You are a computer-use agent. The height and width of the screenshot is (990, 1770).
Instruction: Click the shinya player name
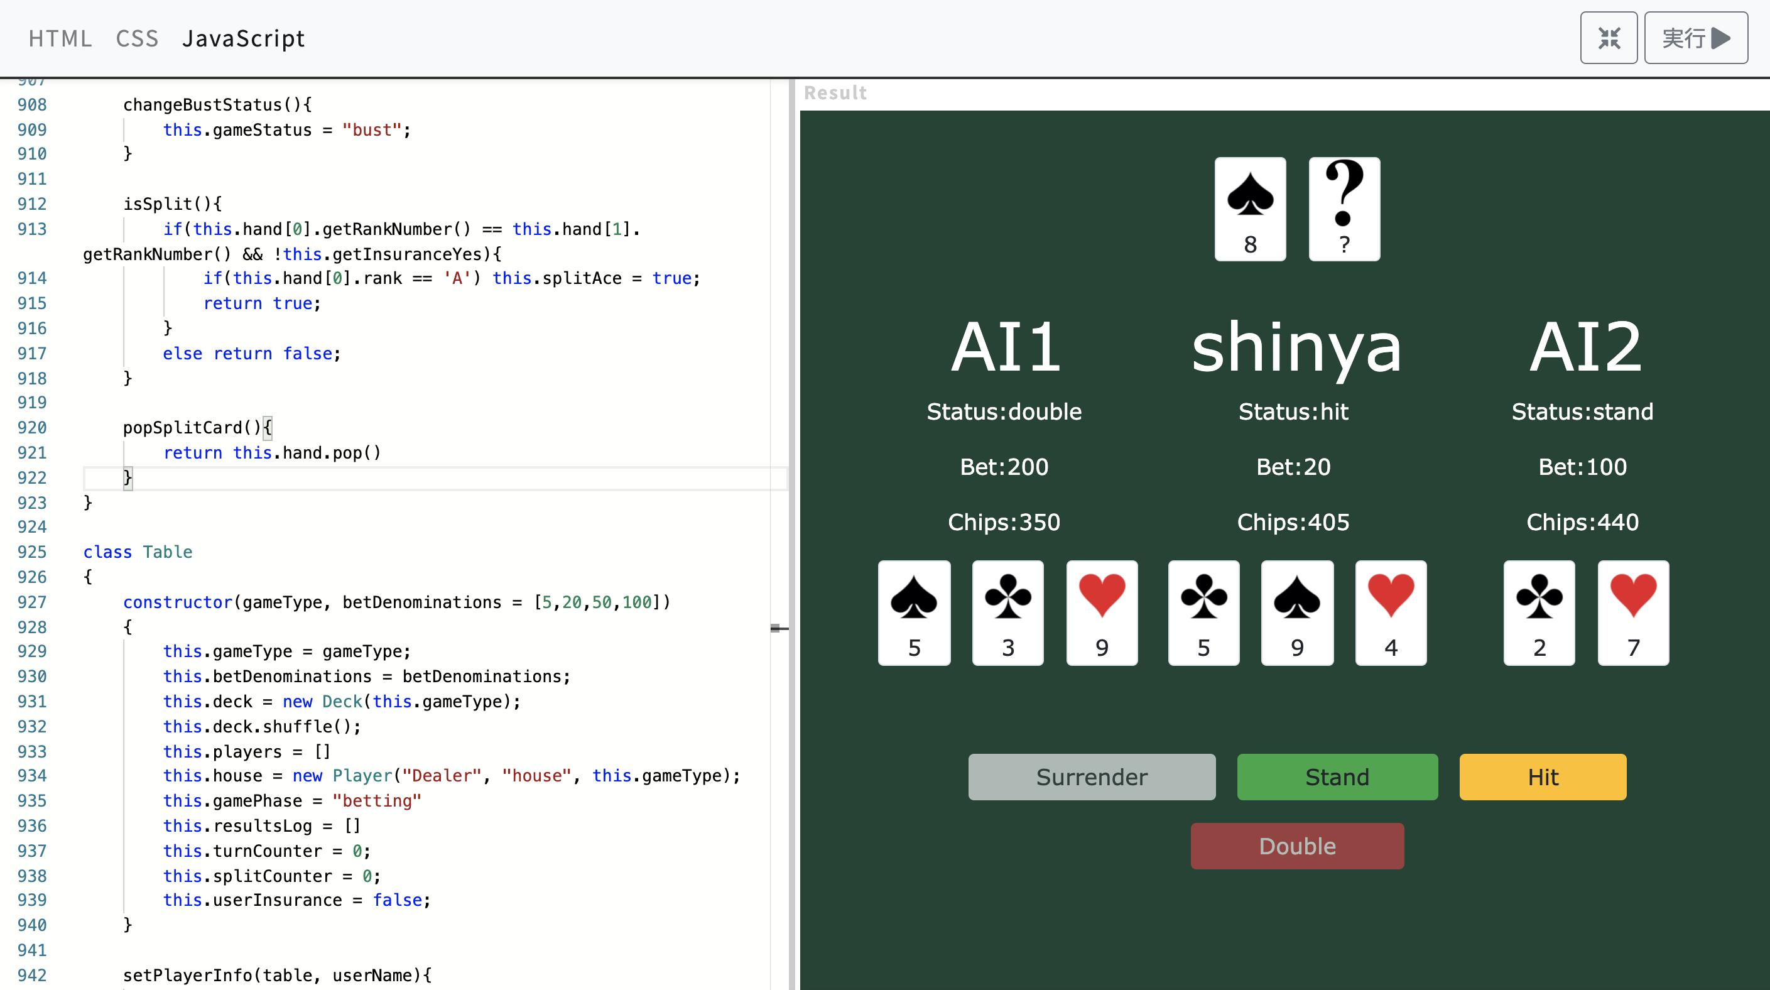coord(1295,351)
